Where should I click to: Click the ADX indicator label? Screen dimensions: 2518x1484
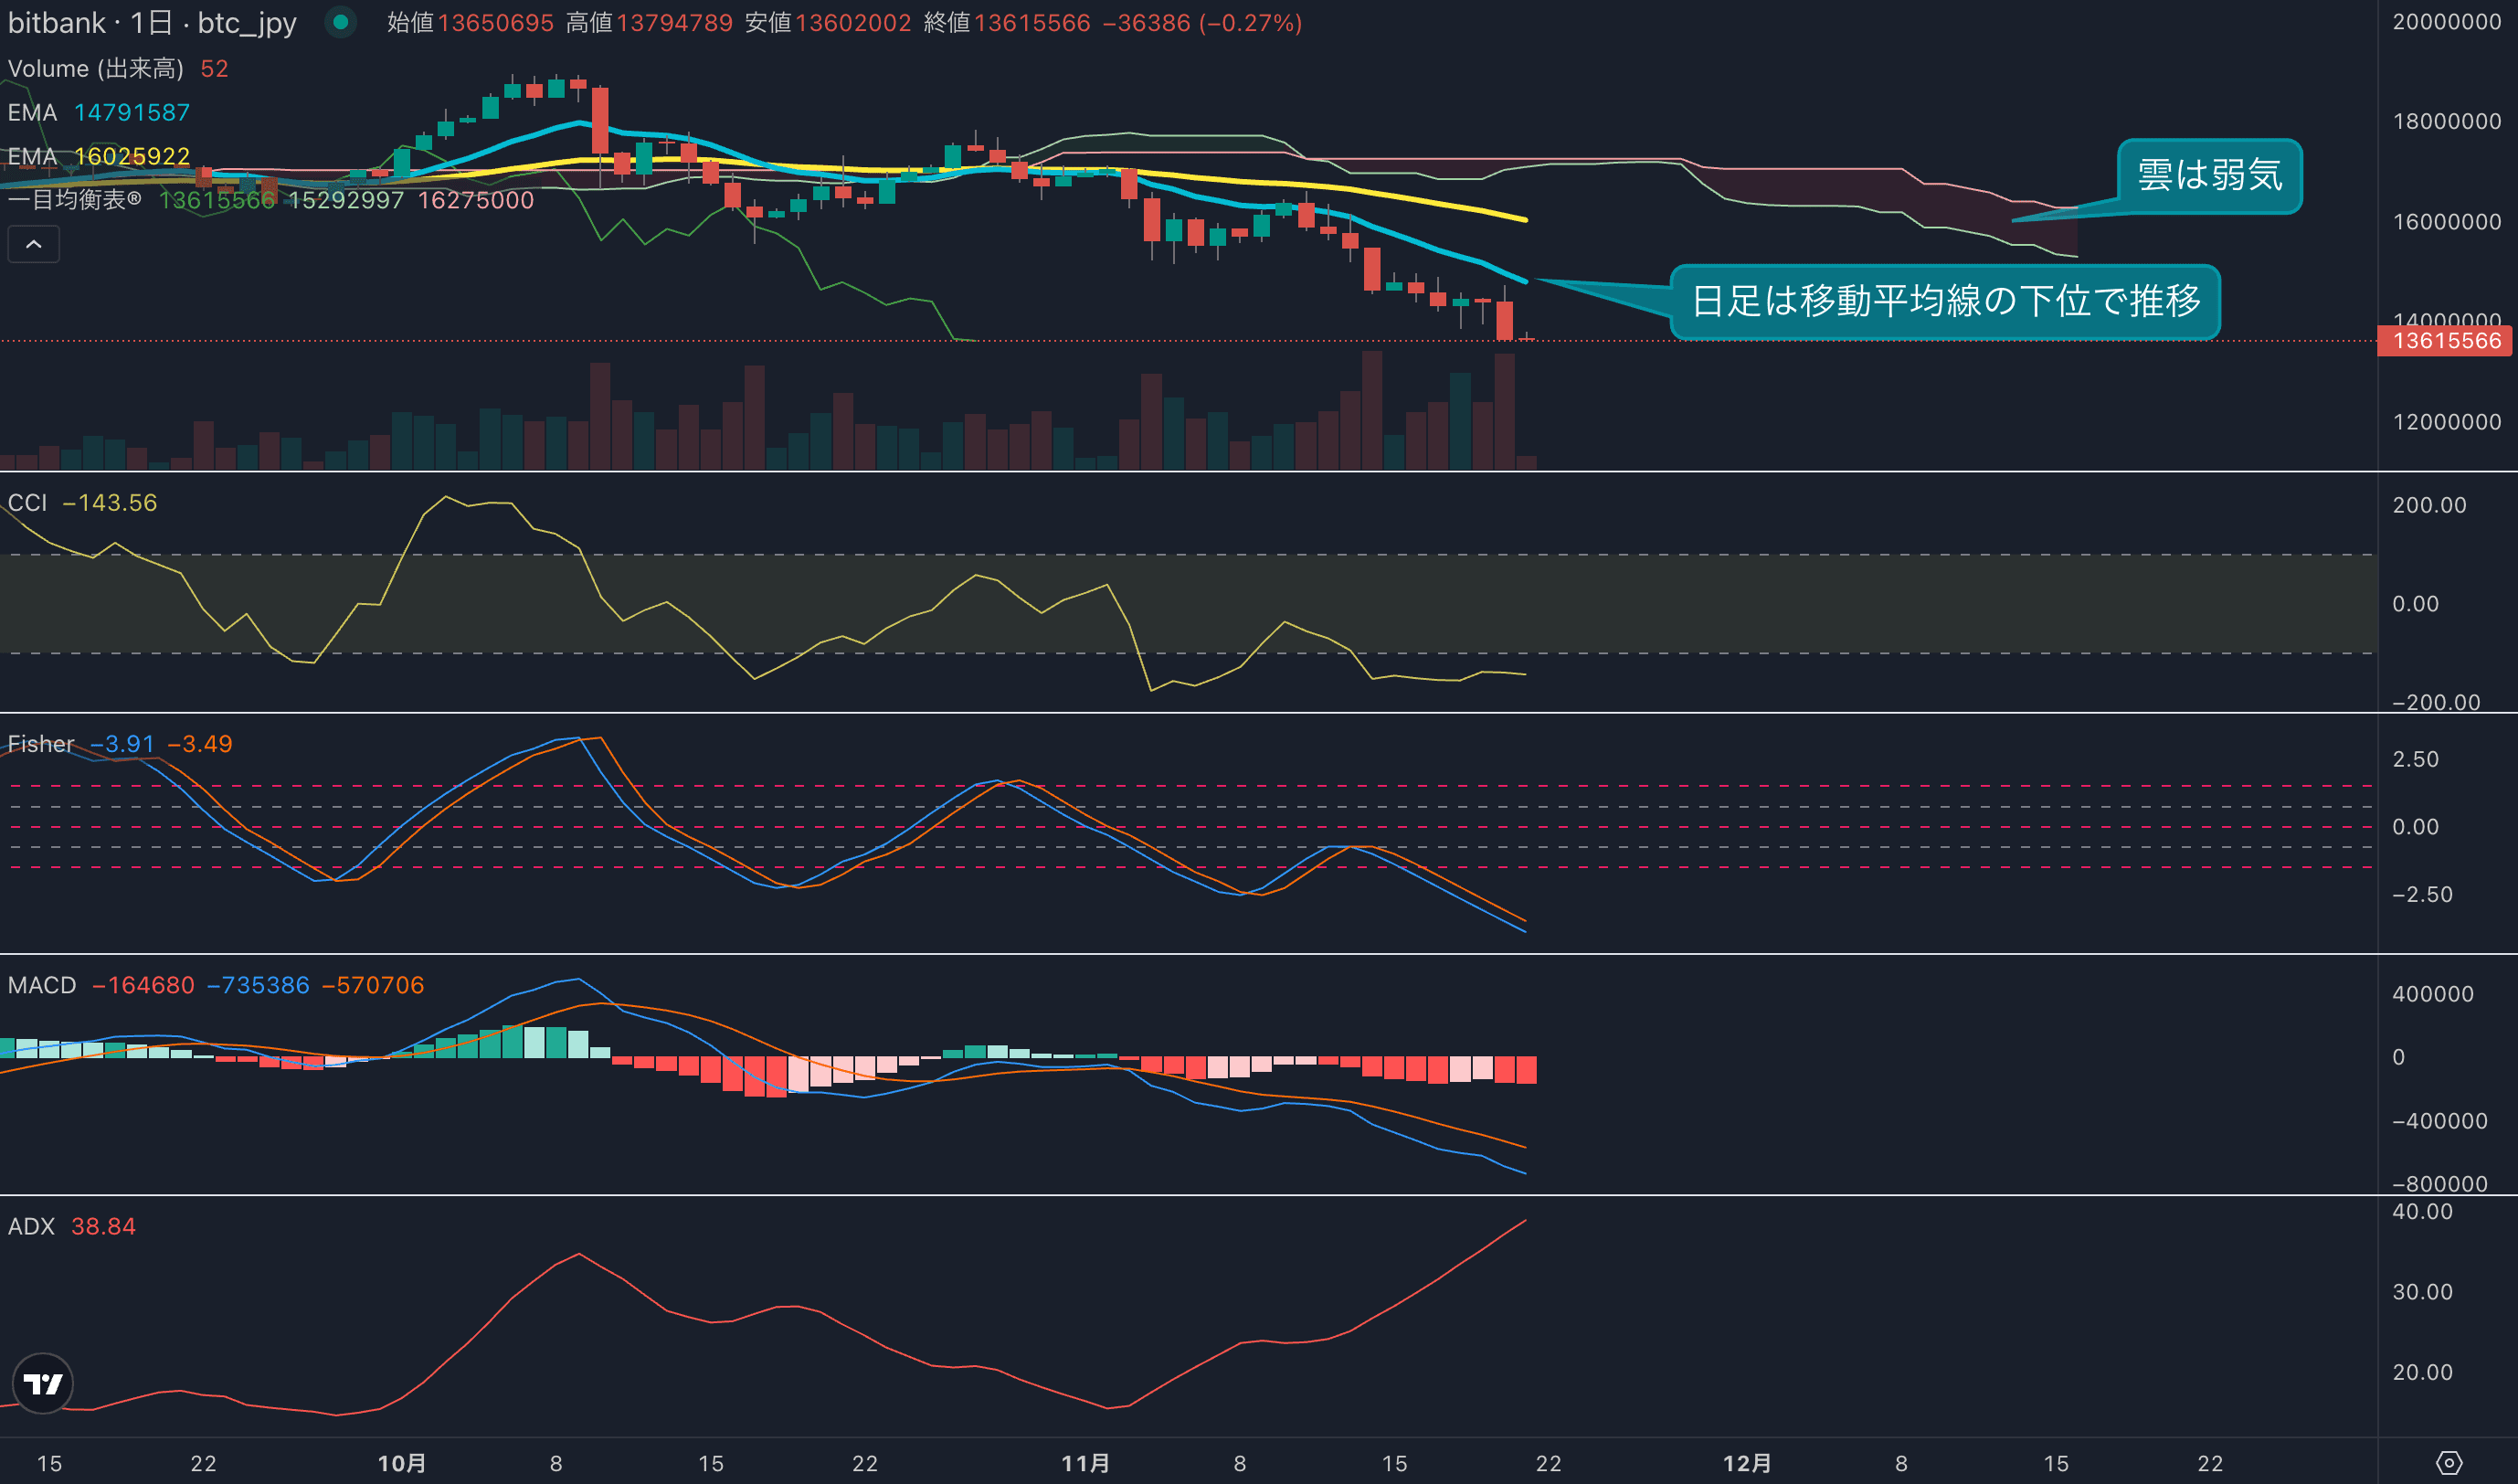pos(31,1226)
